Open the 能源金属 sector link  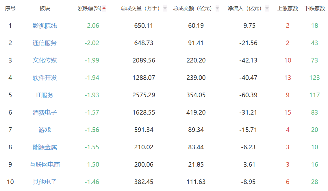pyautogui.click(x=45, y=147)
